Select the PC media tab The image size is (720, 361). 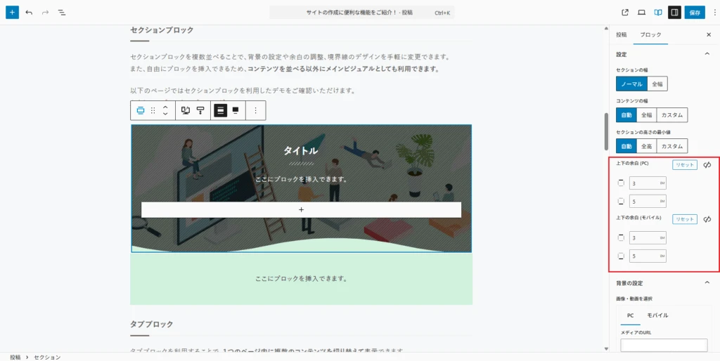[x=631, y=315]
